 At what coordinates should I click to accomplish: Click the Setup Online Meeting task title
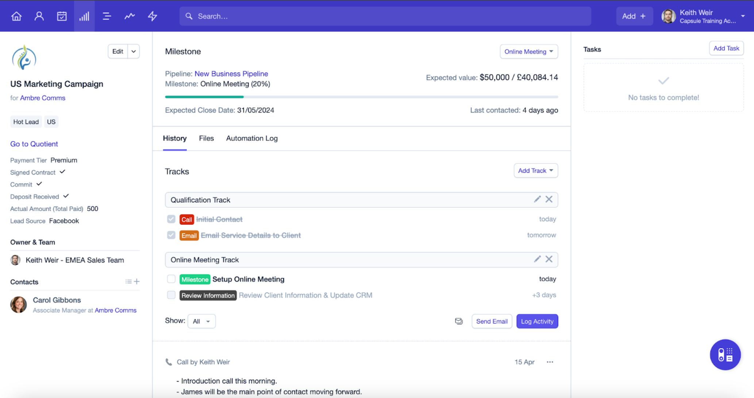[249, 279]
